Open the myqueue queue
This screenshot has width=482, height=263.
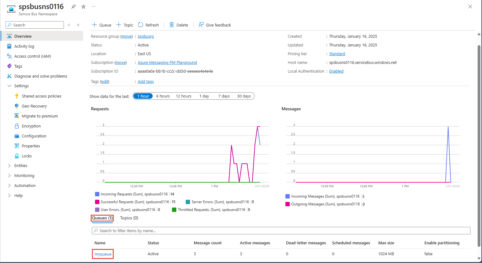pyautogui.click(x=103, y=254)
